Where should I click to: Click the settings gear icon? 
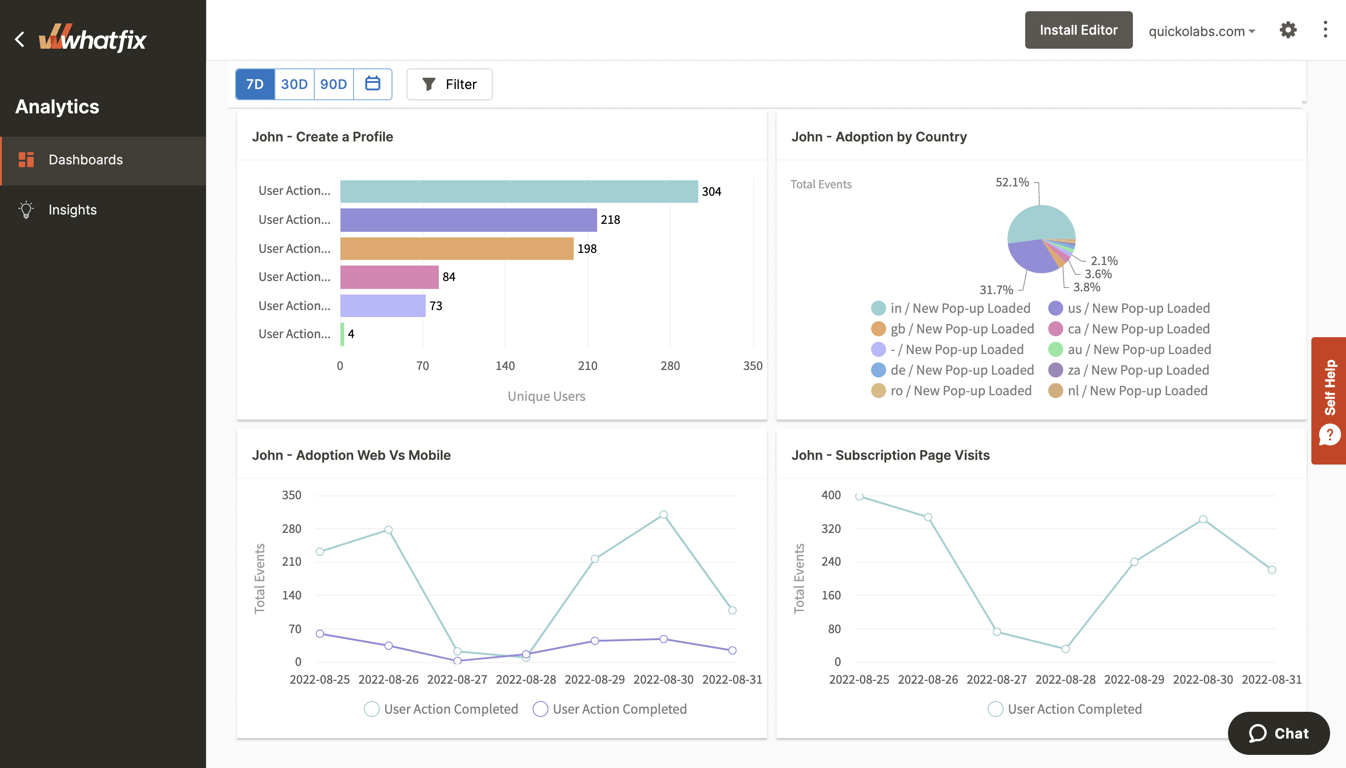pos(1288,30)
